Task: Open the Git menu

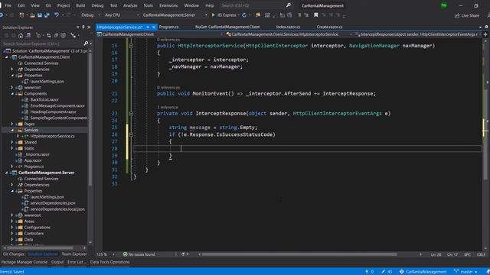Action: pos(48,5)
